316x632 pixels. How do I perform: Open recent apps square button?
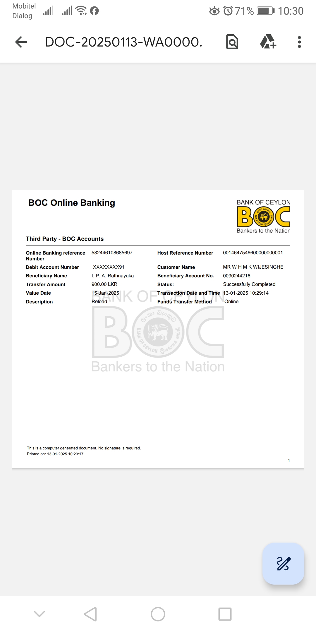pyautogui.click(x=225, y=614)
